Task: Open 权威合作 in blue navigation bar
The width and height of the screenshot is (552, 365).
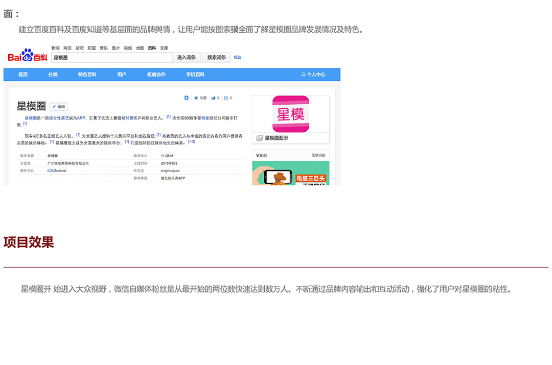Action: [156, 75]
